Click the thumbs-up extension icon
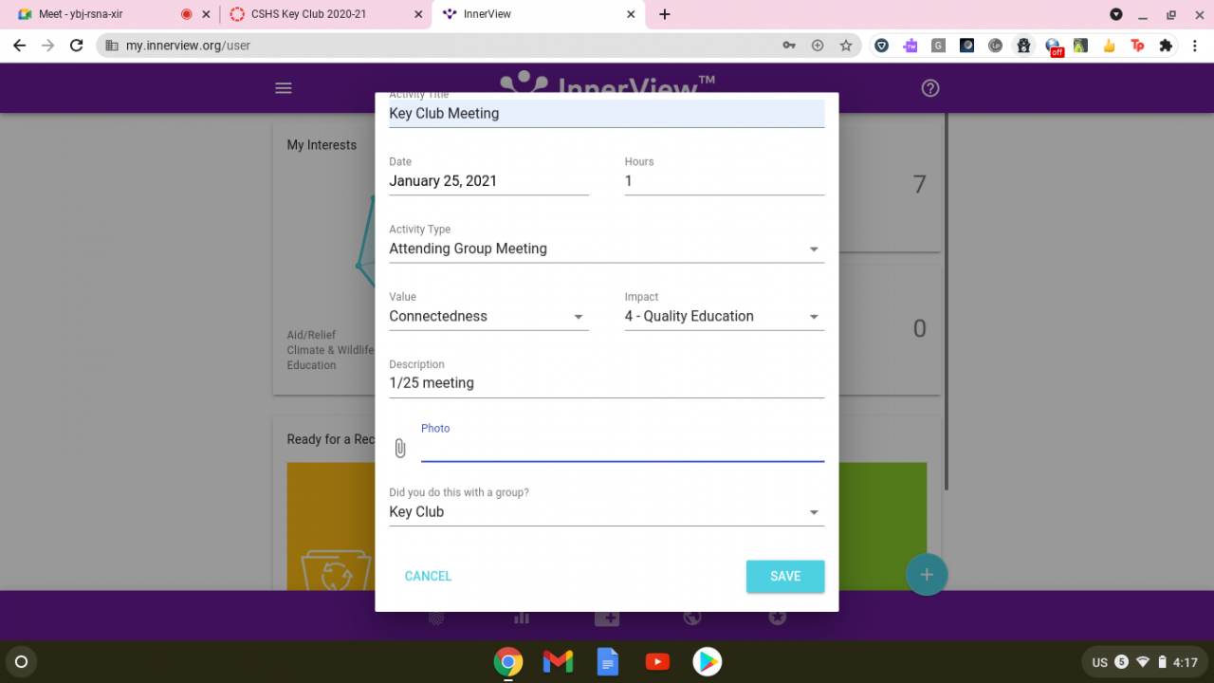This screenshot has width=1214, height=683. tap(1109, 46)
